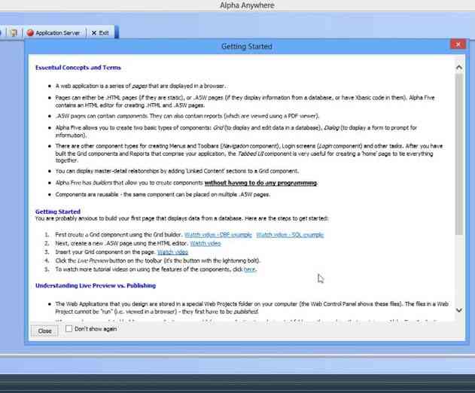Click the Close button at dialog bottom

45,331
